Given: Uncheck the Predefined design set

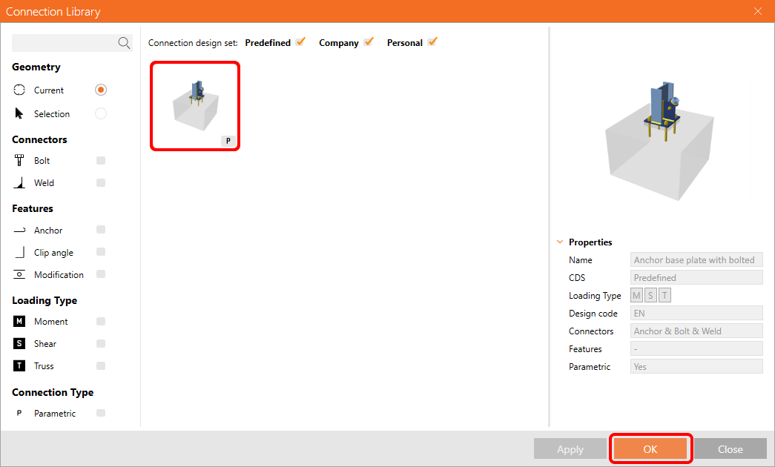Looking at the screenshot, I should coord(300,42).
